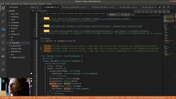Screen dimensions: 176x99
Task: Click Step Into in debug toolbar
Action: pyautogui.click(x=147, y=12)
